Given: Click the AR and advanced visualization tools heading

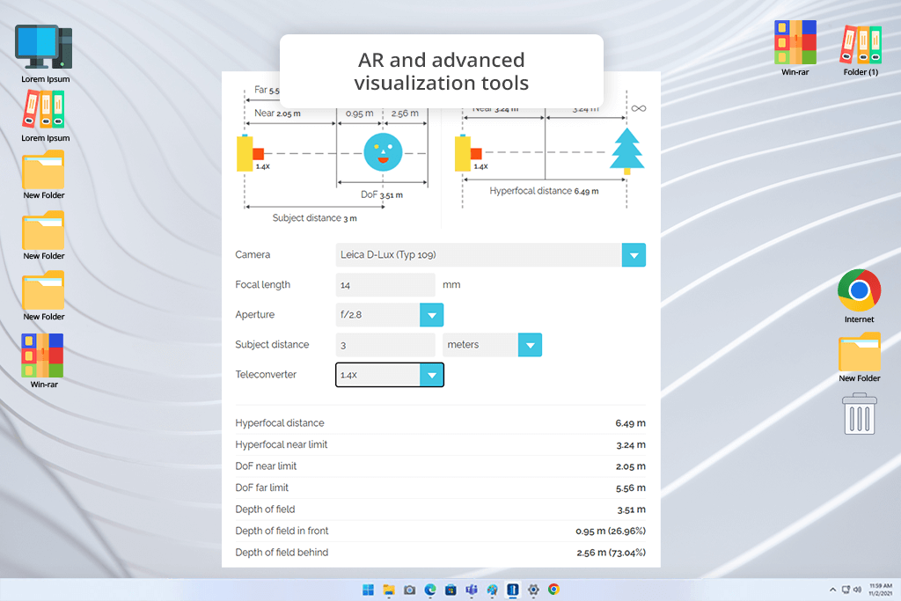Looking at the screenshot, I should click(442, 71).
